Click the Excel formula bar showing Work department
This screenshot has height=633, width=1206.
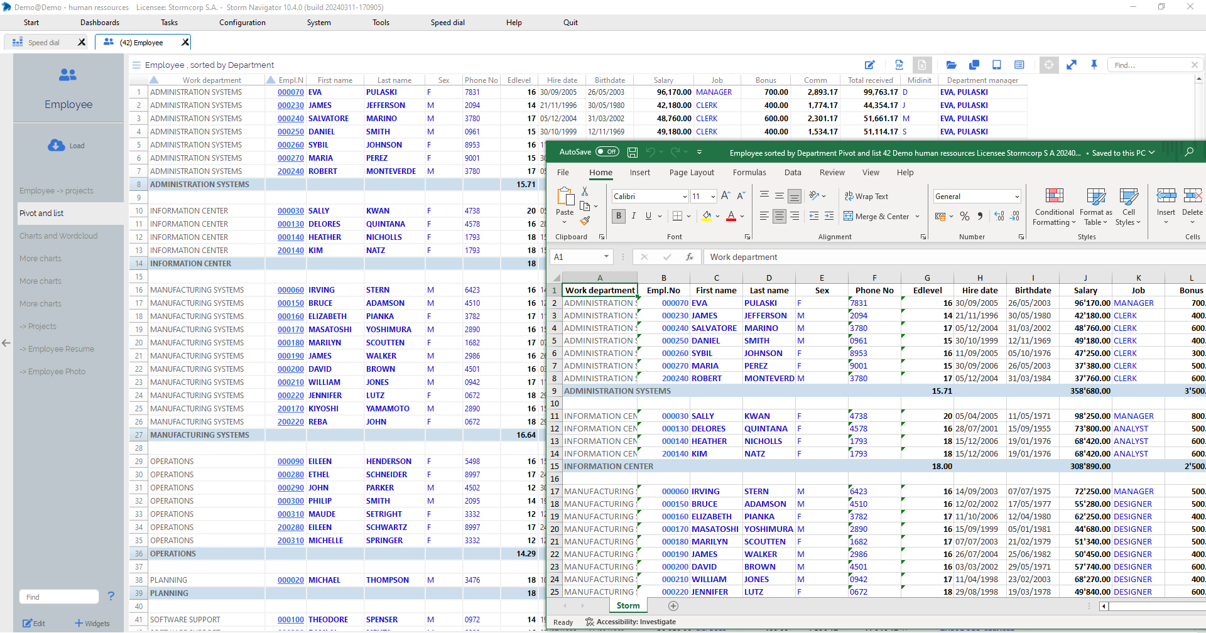955,257
